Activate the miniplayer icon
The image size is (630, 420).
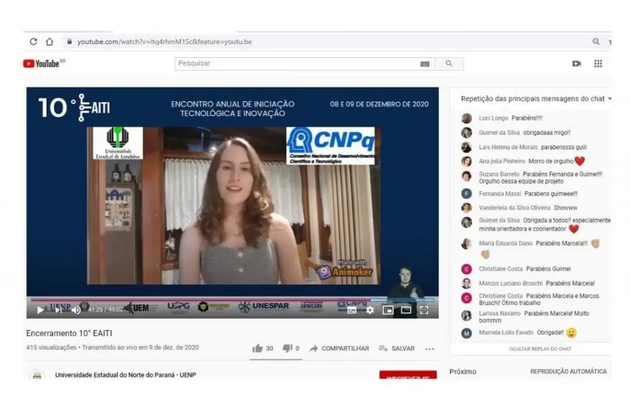388,310
